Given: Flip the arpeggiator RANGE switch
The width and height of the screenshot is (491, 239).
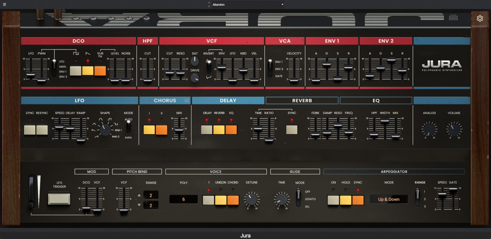Looking at the screenshot, I should point(417,198).
